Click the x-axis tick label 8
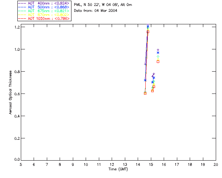 (x=60, y=164)
